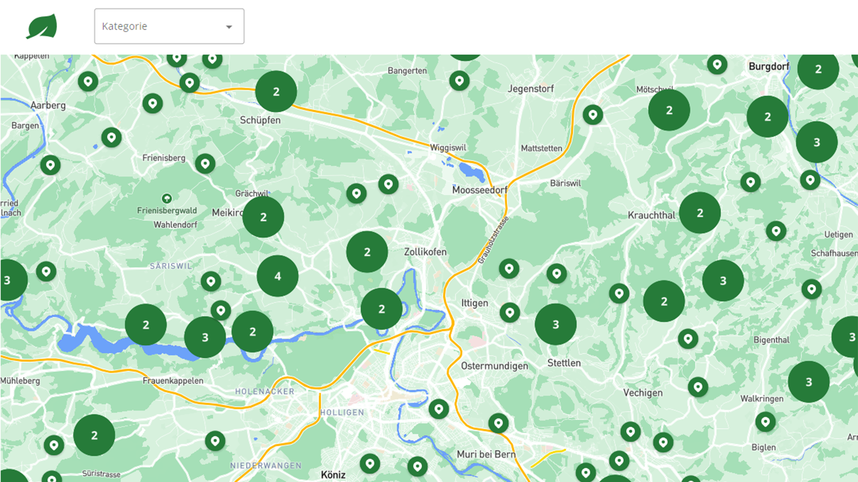This screenshot has width=858, height=482.
Task: Click the Bigenthal map label
Action: (x=771, y=340)
